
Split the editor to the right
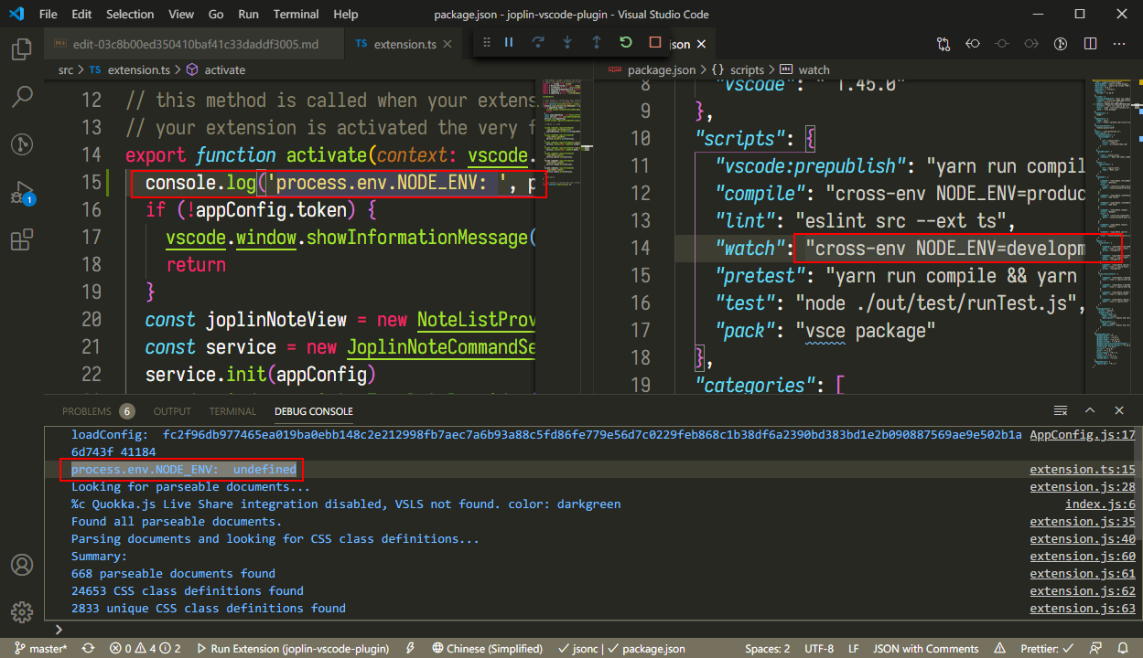(1090, 44)
